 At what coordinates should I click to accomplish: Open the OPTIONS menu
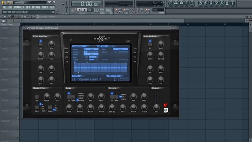[36, 7]
